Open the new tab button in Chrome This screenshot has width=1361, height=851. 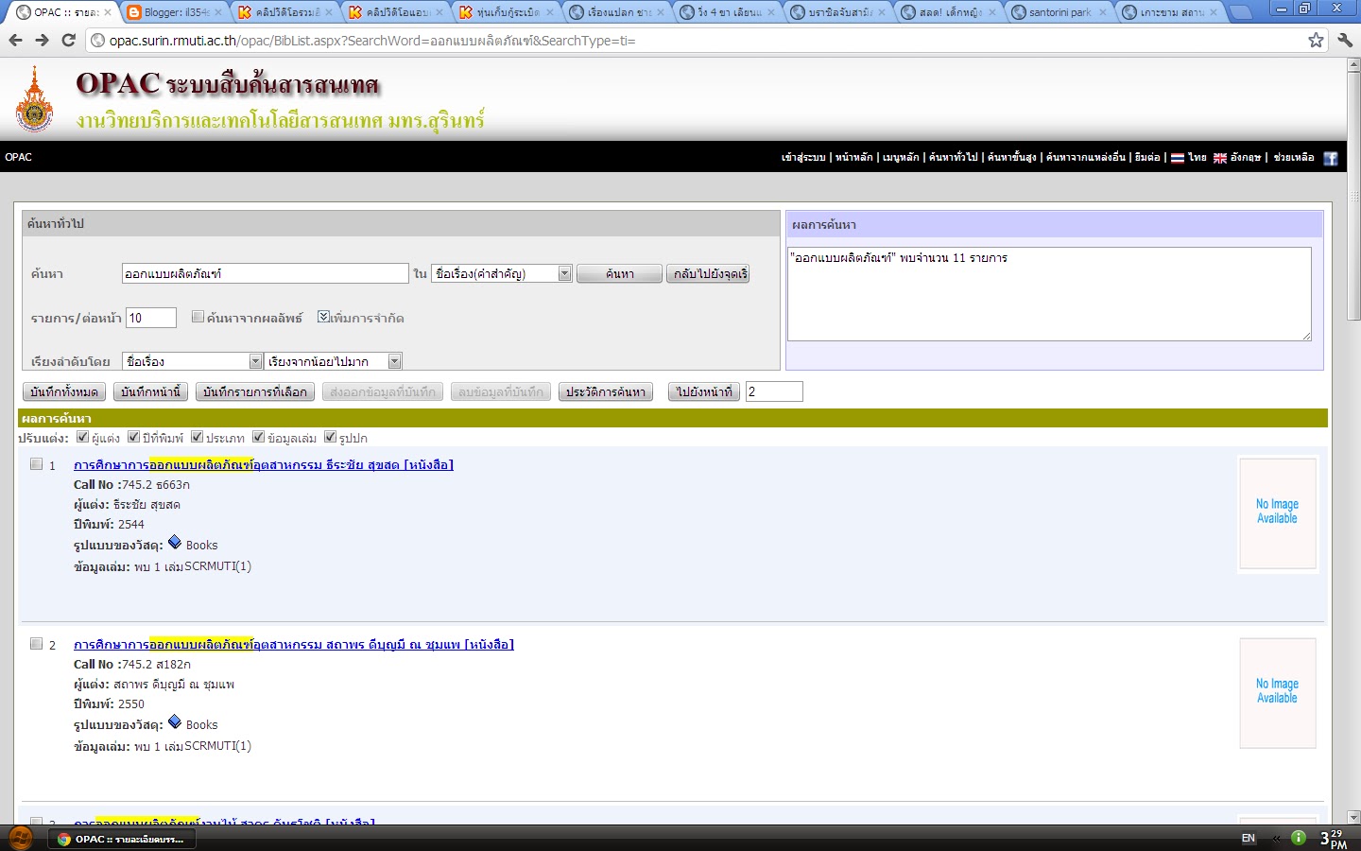pos(1241,12)
